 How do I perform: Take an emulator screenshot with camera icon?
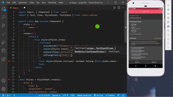click(x=168, y=26)
